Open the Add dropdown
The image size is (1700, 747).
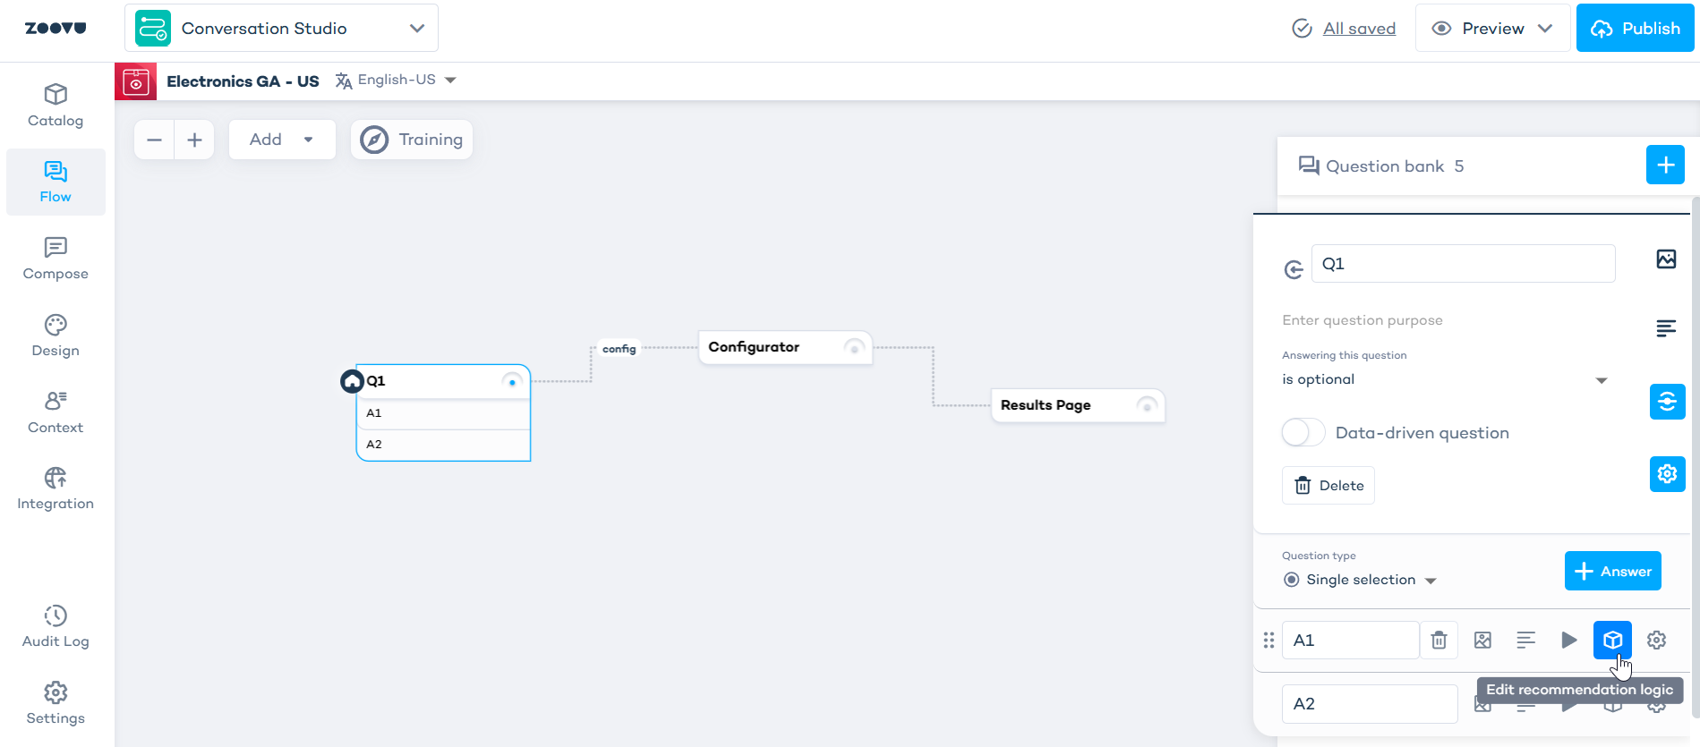click(282, 140)
